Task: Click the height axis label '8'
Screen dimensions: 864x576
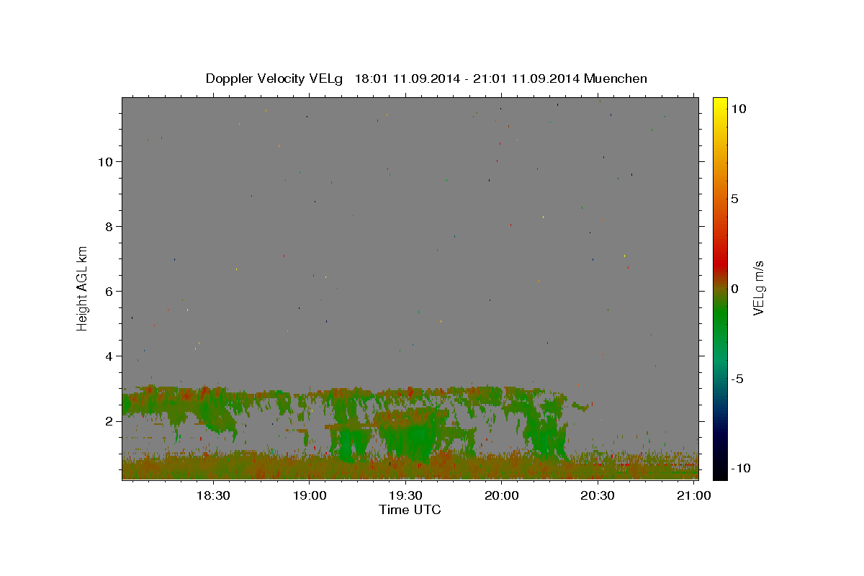Action: coord(109,226)
